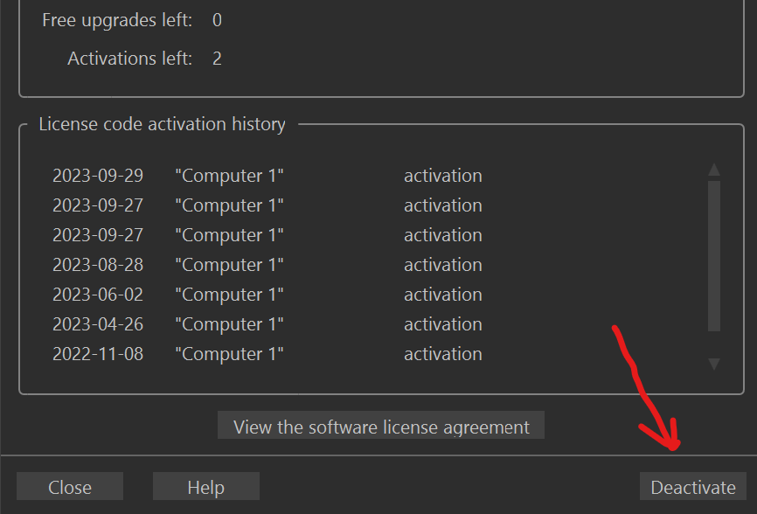
Task: Click scrollbar down arrow in history
Action: [x=714, y=364]
